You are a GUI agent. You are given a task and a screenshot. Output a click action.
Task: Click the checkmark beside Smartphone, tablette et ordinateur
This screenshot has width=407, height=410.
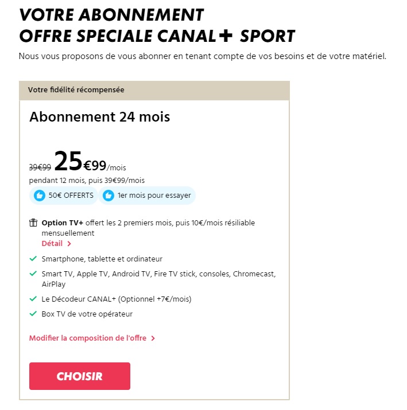(33, 259)
